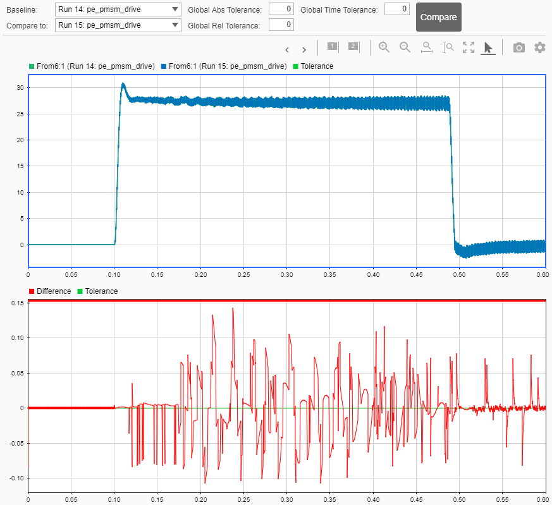This screenshot has width=552, height=505.
Task: Click the 'Compare to:' label
Action: coord(27,26)
